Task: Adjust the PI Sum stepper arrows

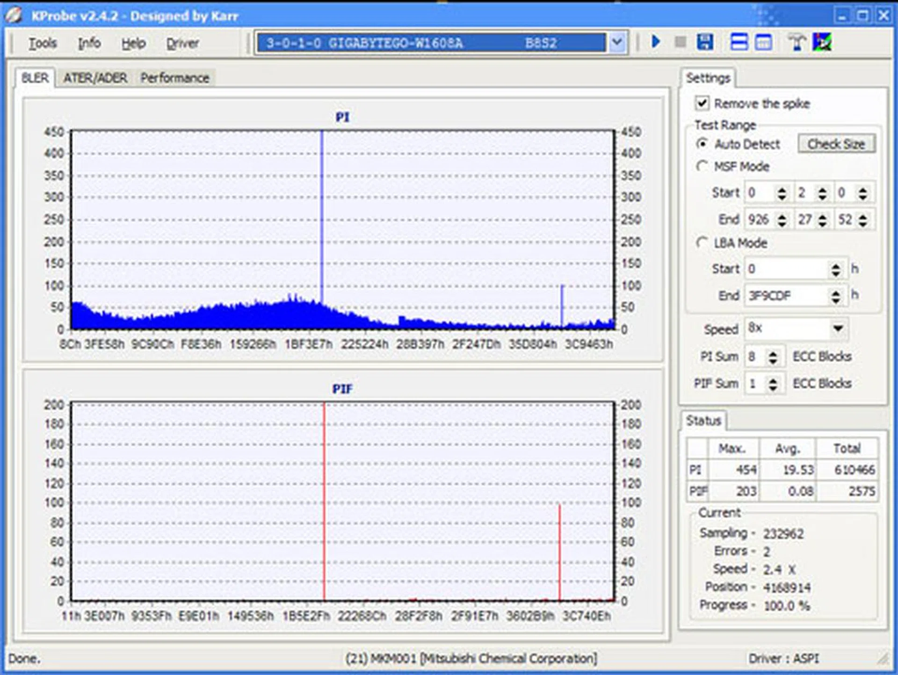Action: tap(773, 357)
